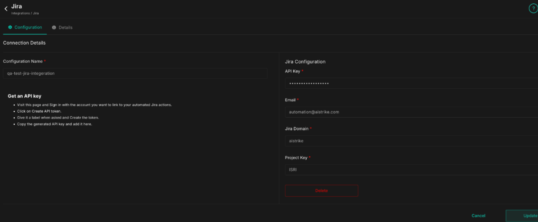Click the Cancel button
Image resolution: width=538 pixels, height=222 pixels.
pyautogui.click(x=478, y=216)
